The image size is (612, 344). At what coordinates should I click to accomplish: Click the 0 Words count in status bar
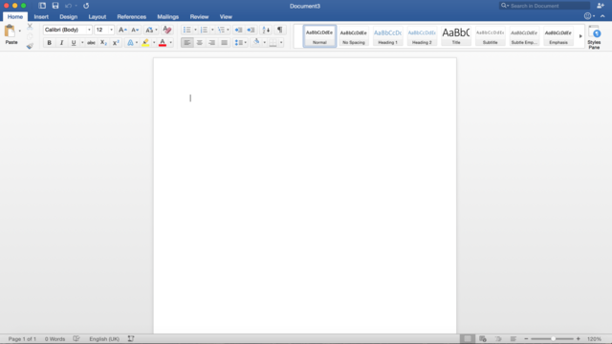pyautogui.click(x=55, y=339)
